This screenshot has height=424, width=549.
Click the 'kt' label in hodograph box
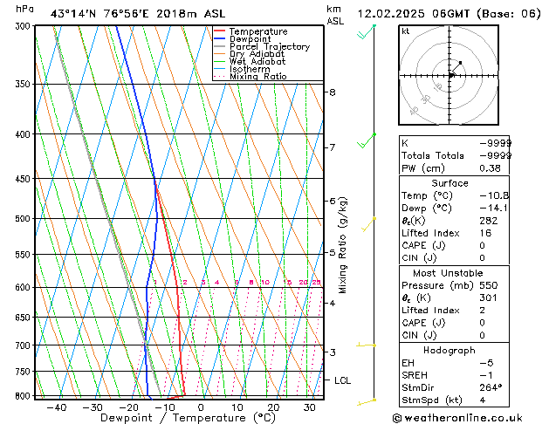(x=406, y=31)
